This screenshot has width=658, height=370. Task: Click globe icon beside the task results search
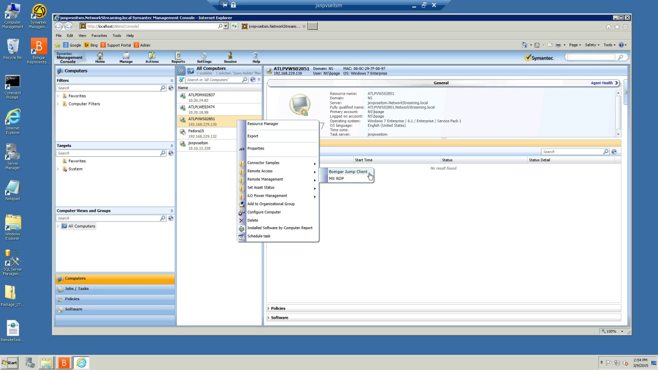(614, 152)
